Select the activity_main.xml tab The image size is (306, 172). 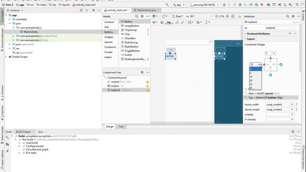coord(117,10)
